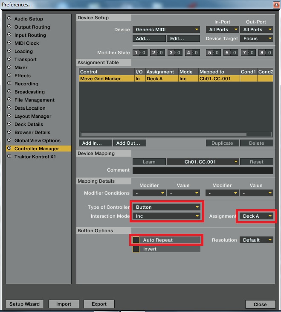Enable the Auto Repeat checkbox
The image size is (281, 312).
pos(136,240)
